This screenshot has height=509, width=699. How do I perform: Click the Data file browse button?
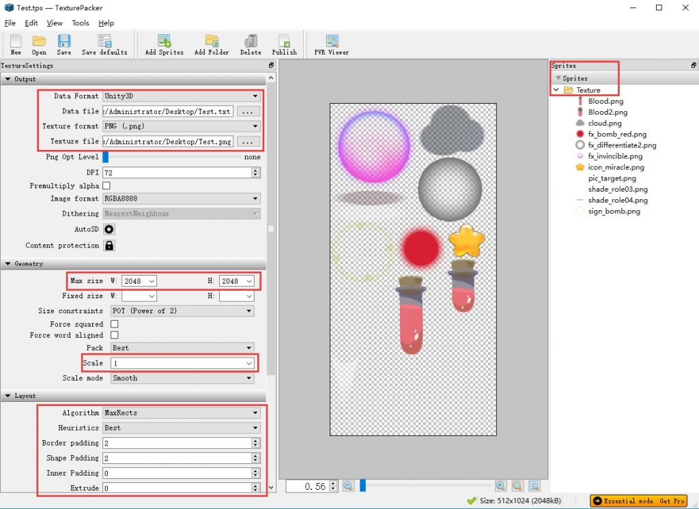(x=248, y=111)
